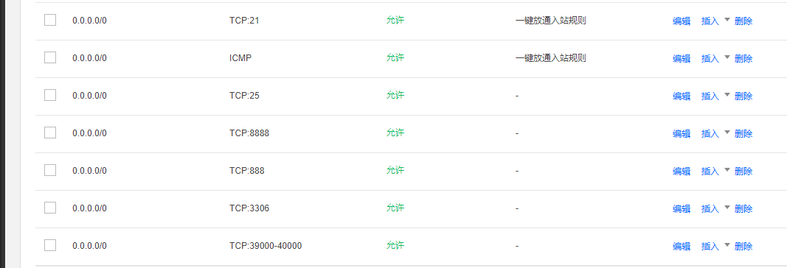
Task: Edit the ICMP rule via 编辑
Action: (682, 59)
